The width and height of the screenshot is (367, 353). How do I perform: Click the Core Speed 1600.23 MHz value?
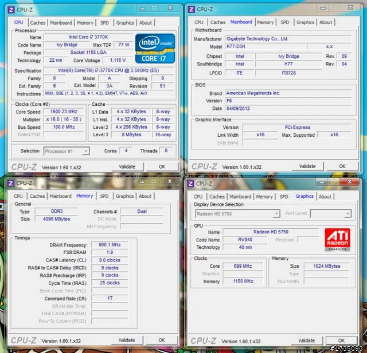point(64,112)
